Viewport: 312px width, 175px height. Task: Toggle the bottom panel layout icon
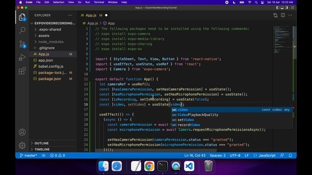[x=282, y=8]
